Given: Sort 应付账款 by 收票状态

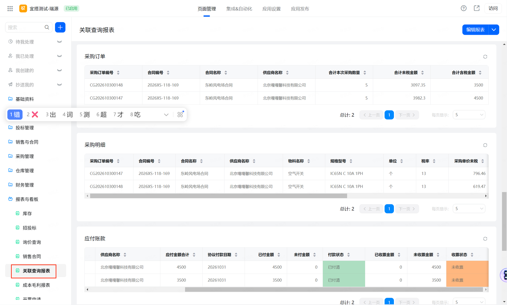Looking at the screenshot, I should (472, 255).
